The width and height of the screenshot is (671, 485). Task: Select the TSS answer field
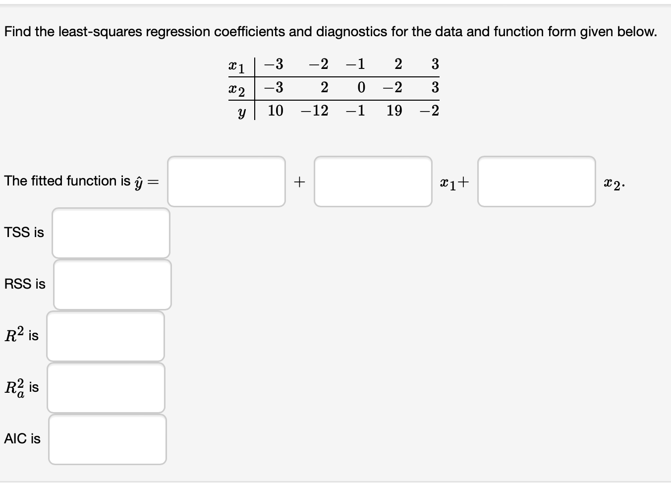click(x=111, y=233)
